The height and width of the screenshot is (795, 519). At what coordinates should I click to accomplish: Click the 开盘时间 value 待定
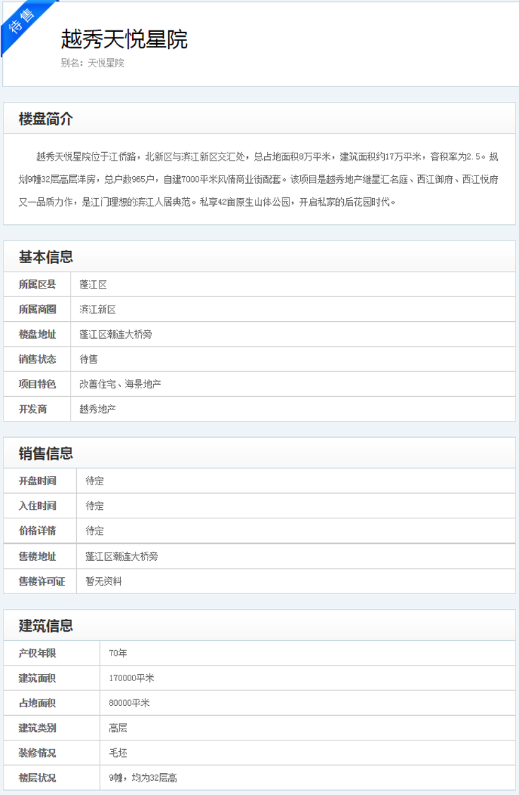click(95, 481)
